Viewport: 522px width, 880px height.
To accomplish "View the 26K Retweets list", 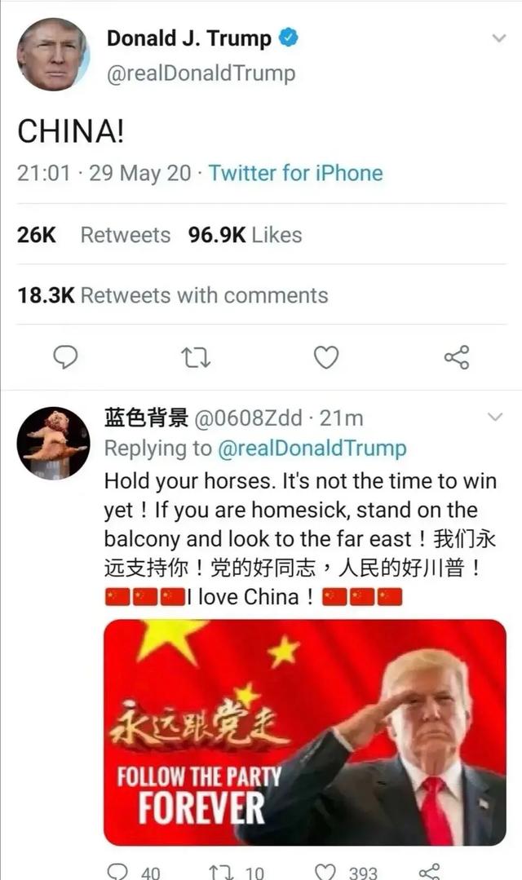I will pos(94,235).
